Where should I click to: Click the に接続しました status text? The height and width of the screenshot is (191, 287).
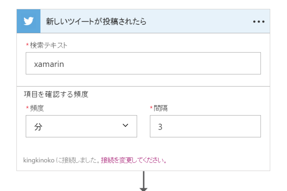pyautogui.click(x=78, y=161)
